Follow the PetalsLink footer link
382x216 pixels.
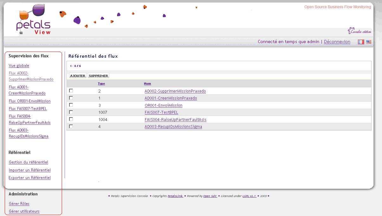175,196
